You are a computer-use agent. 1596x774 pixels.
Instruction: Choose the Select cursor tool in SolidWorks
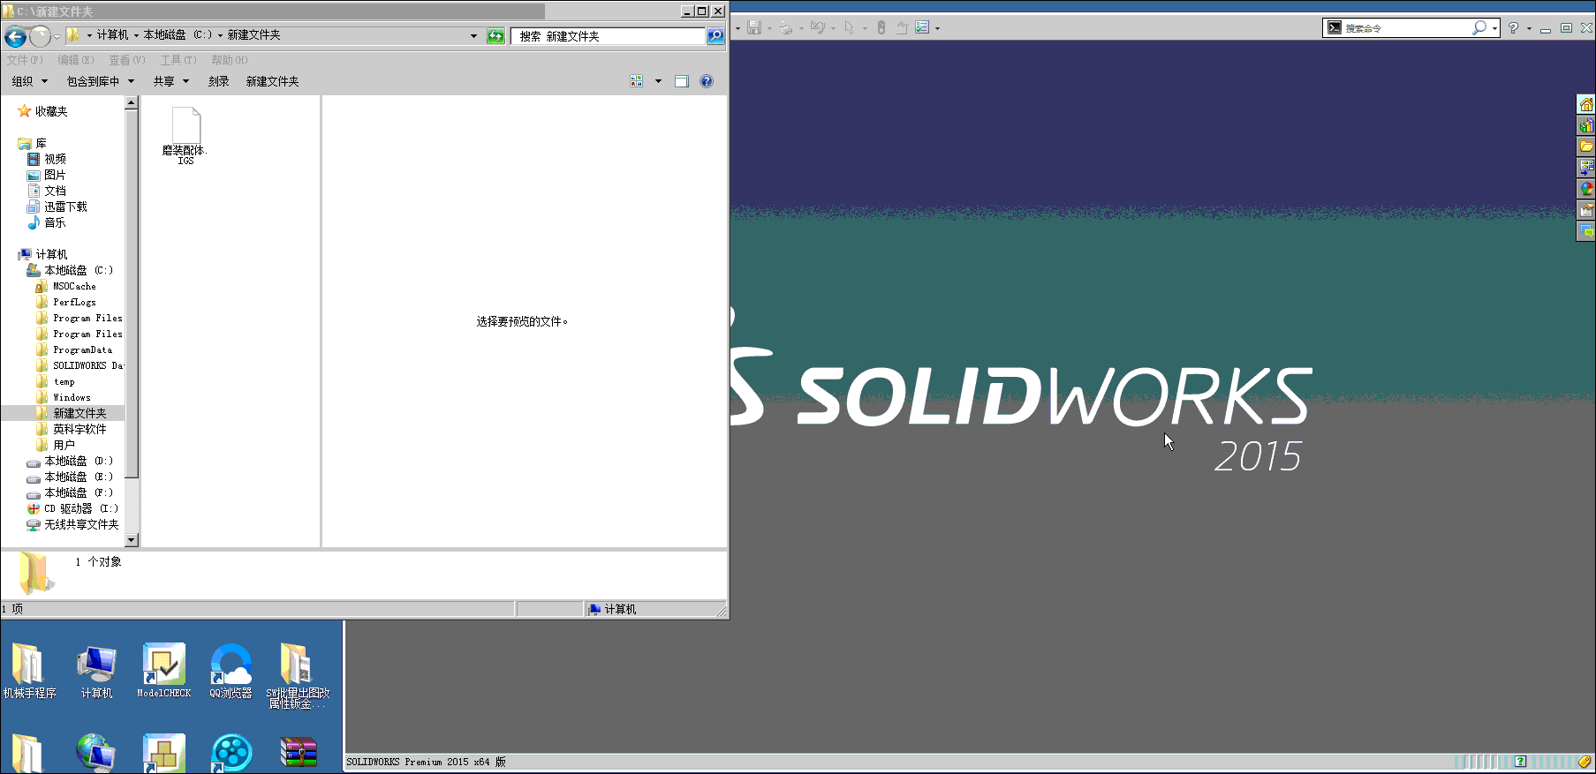click(849, 27)
